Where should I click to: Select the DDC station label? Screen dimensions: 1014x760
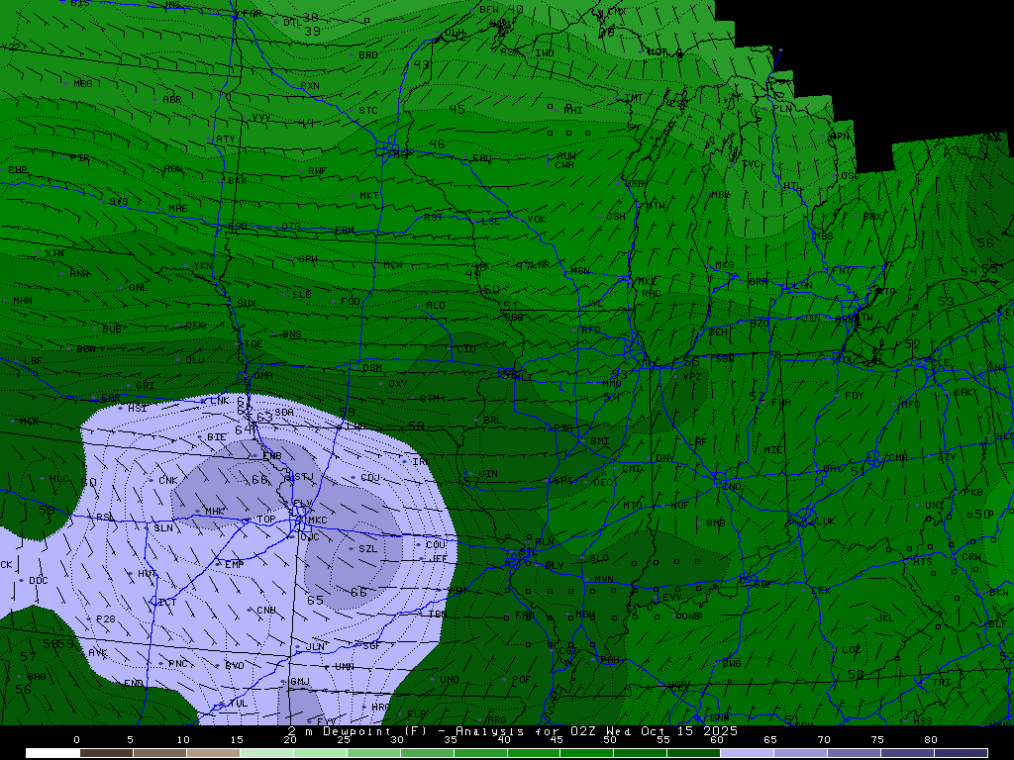[x=39, y=581]
